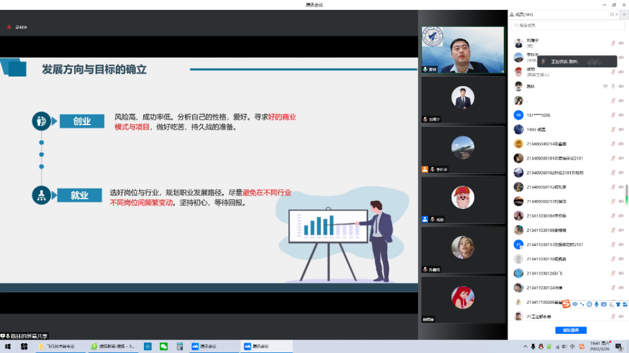The image size is (629, 353).
Task: Toggle microphone for member 刘海宁
Action: [x=613, y=42]
